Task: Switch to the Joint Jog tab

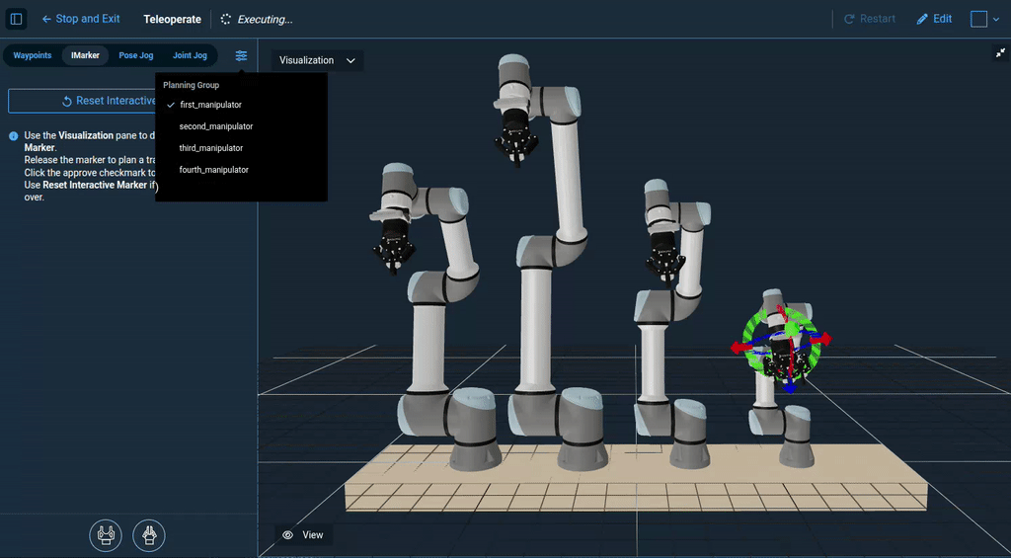Action: coord(190,55)
